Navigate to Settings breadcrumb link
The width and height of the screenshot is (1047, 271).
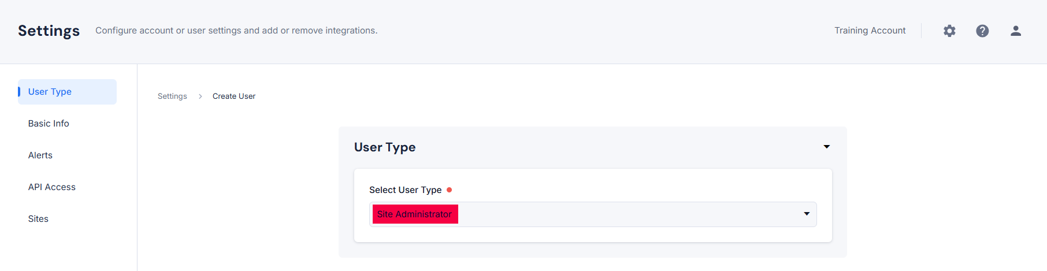(172, 96)
